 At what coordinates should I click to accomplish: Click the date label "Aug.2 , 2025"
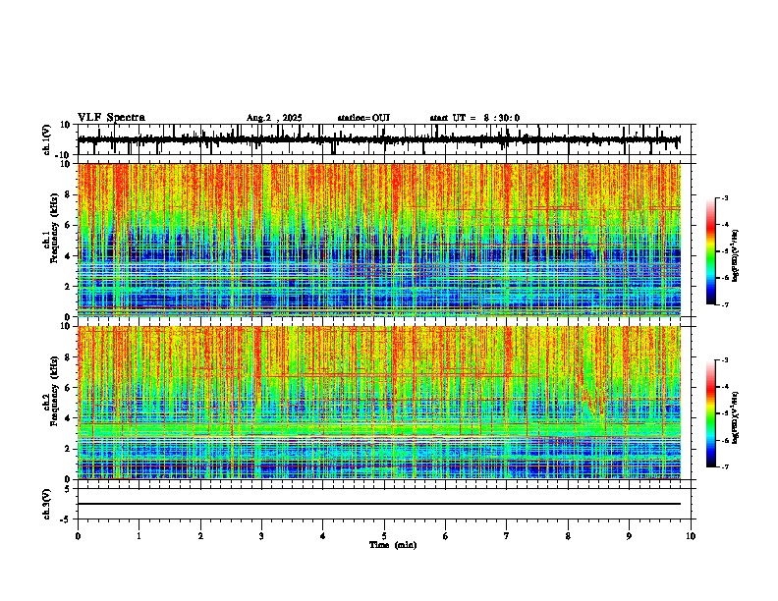pyautogui.click(x=274, y=118)
